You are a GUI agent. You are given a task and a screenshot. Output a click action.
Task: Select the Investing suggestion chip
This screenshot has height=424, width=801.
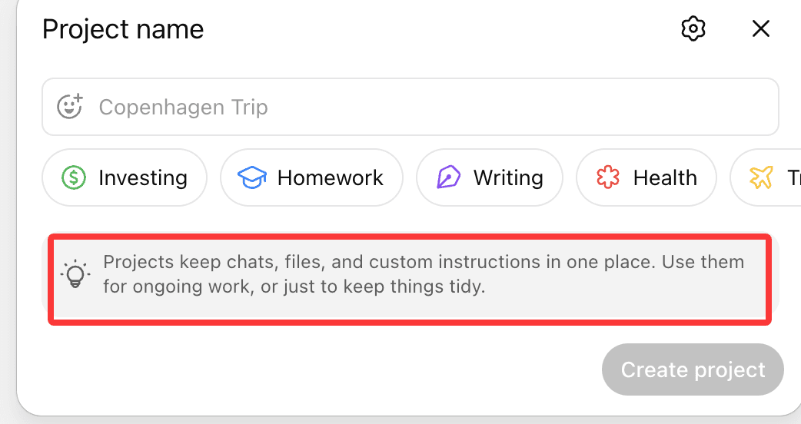click(125, 178)
